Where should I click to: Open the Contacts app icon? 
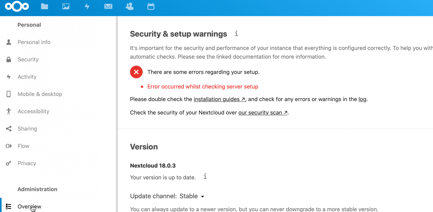click(x=130, y=6)
